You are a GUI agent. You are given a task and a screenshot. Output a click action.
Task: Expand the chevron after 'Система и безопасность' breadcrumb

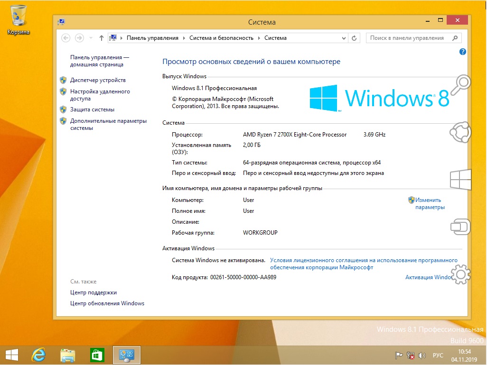coord(259,38)
